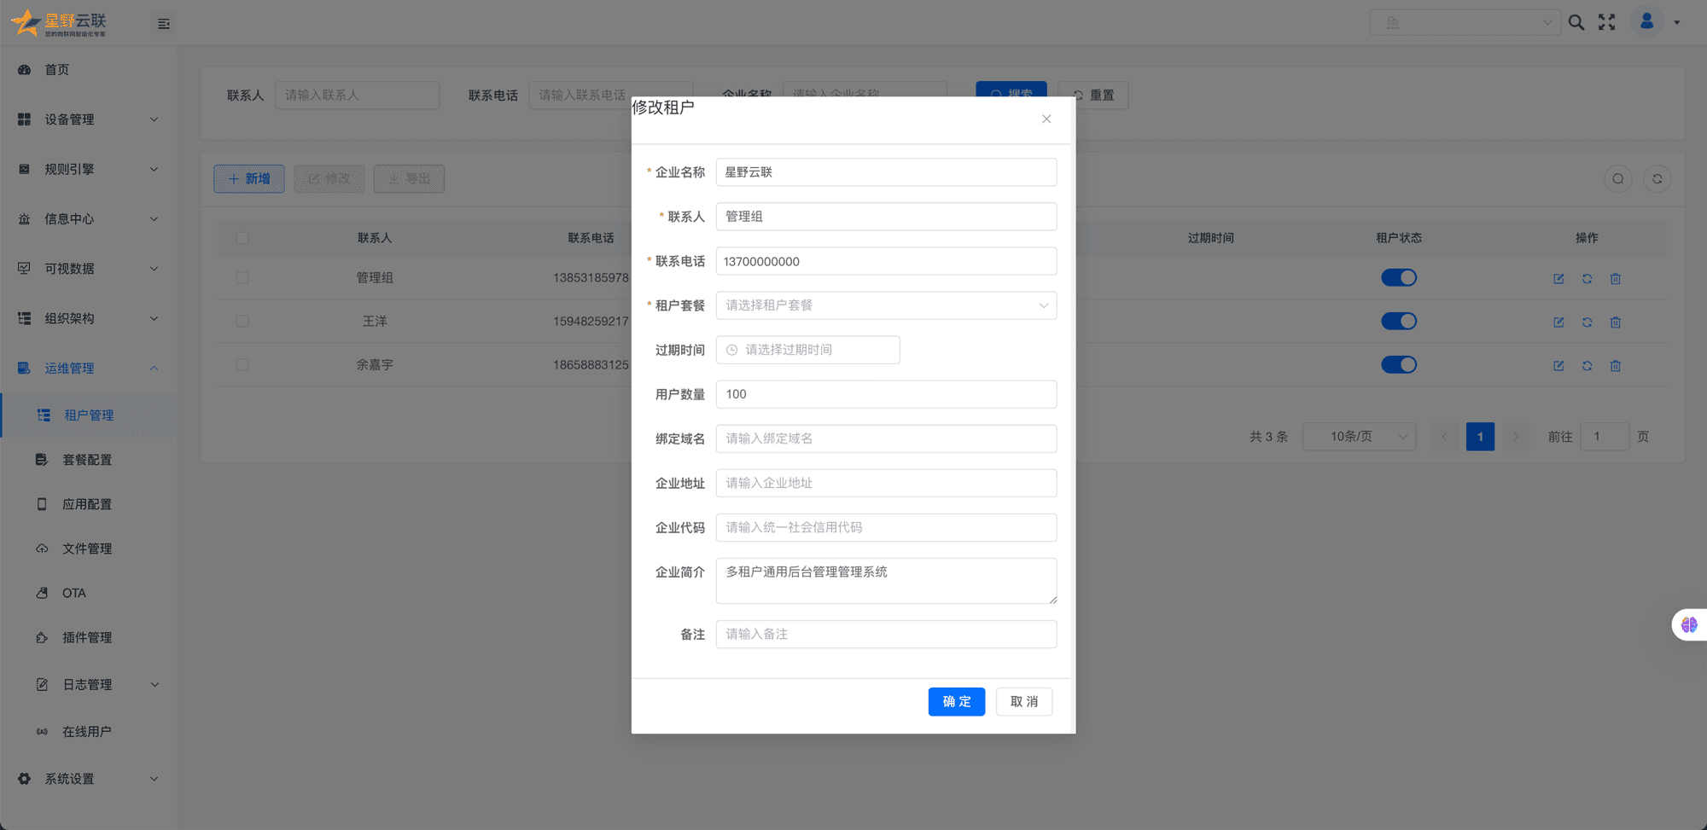
Task: Click the 确定 button to confirm
Action: [956, 702]
